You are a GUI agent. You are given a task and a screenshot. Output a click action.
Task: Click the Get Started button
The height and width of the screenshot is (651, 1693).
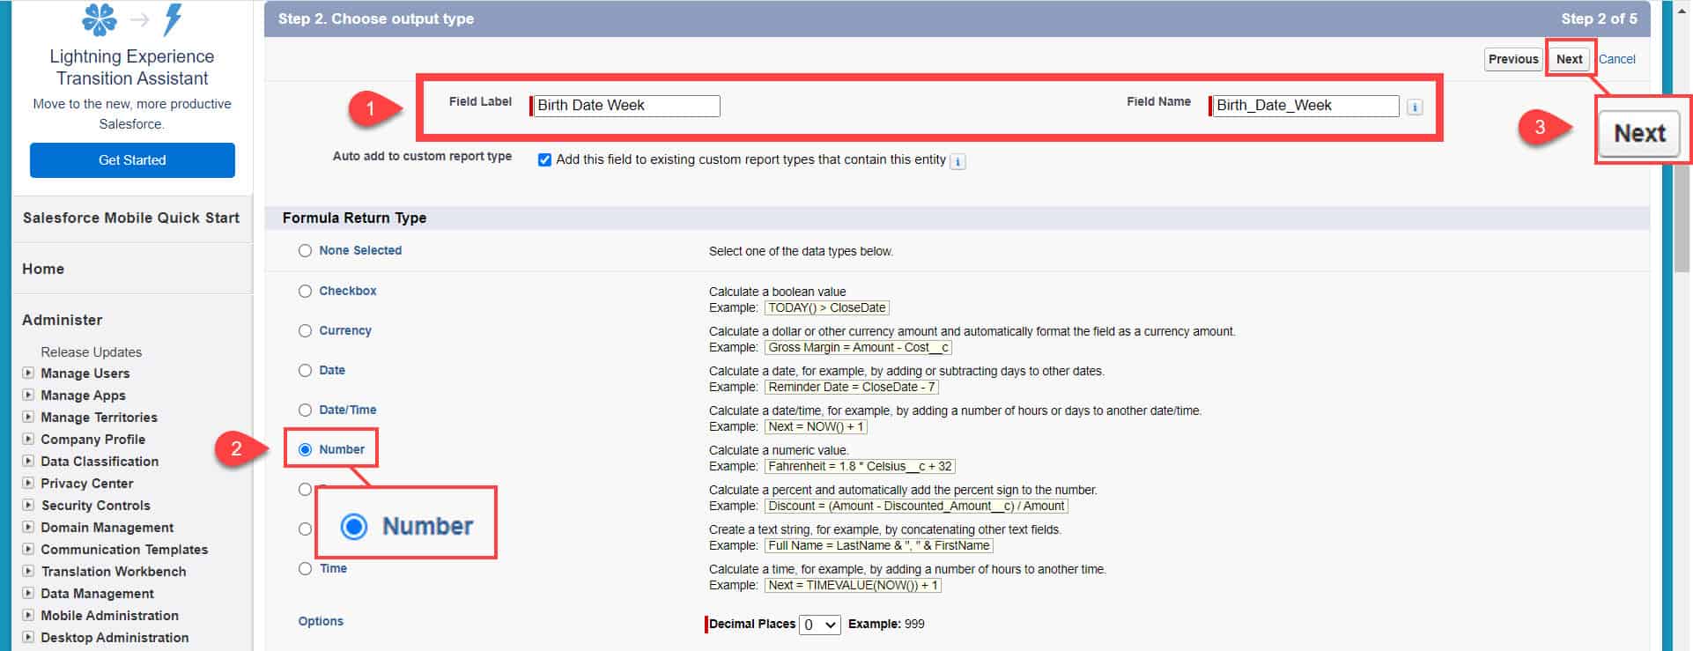point(132,160)
